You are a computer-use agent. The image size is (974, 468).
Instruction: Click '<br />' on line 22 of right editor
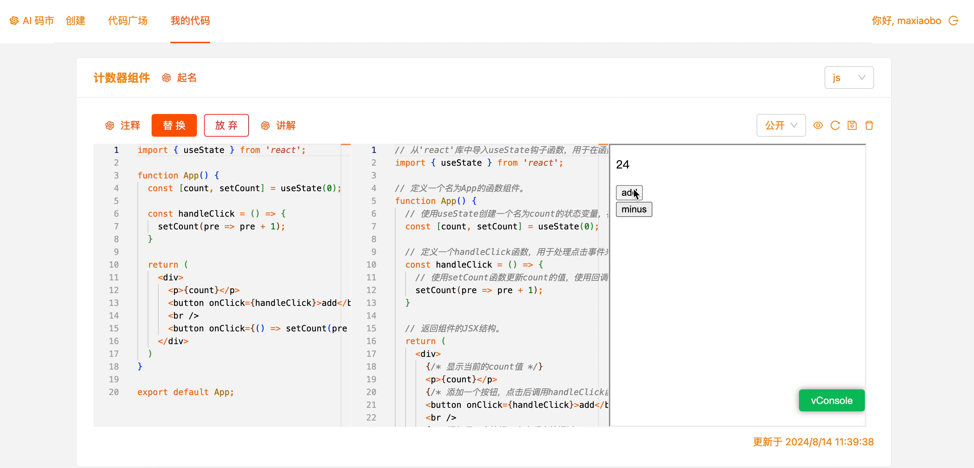[x=441, y=418]
